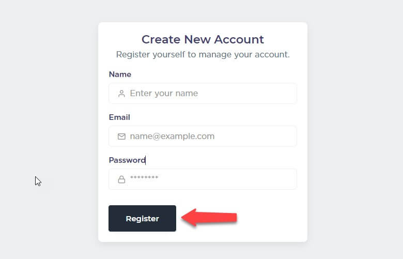Focus the Password input field
The image size is (403, 259).
[x=203, y=179]
